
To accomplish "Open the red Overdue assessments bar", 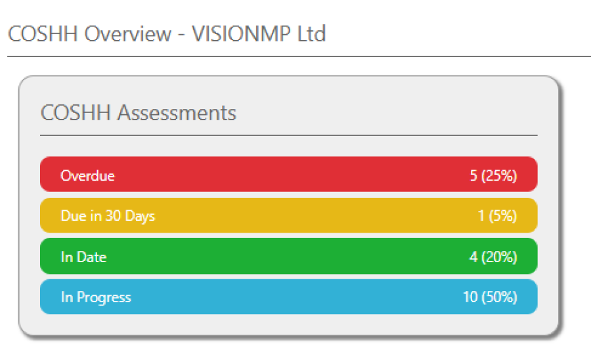I will tap(289, 174).
